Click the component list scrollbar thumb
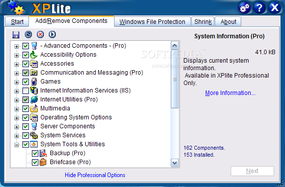Viewport: 285px width, 187px height. 175,80
